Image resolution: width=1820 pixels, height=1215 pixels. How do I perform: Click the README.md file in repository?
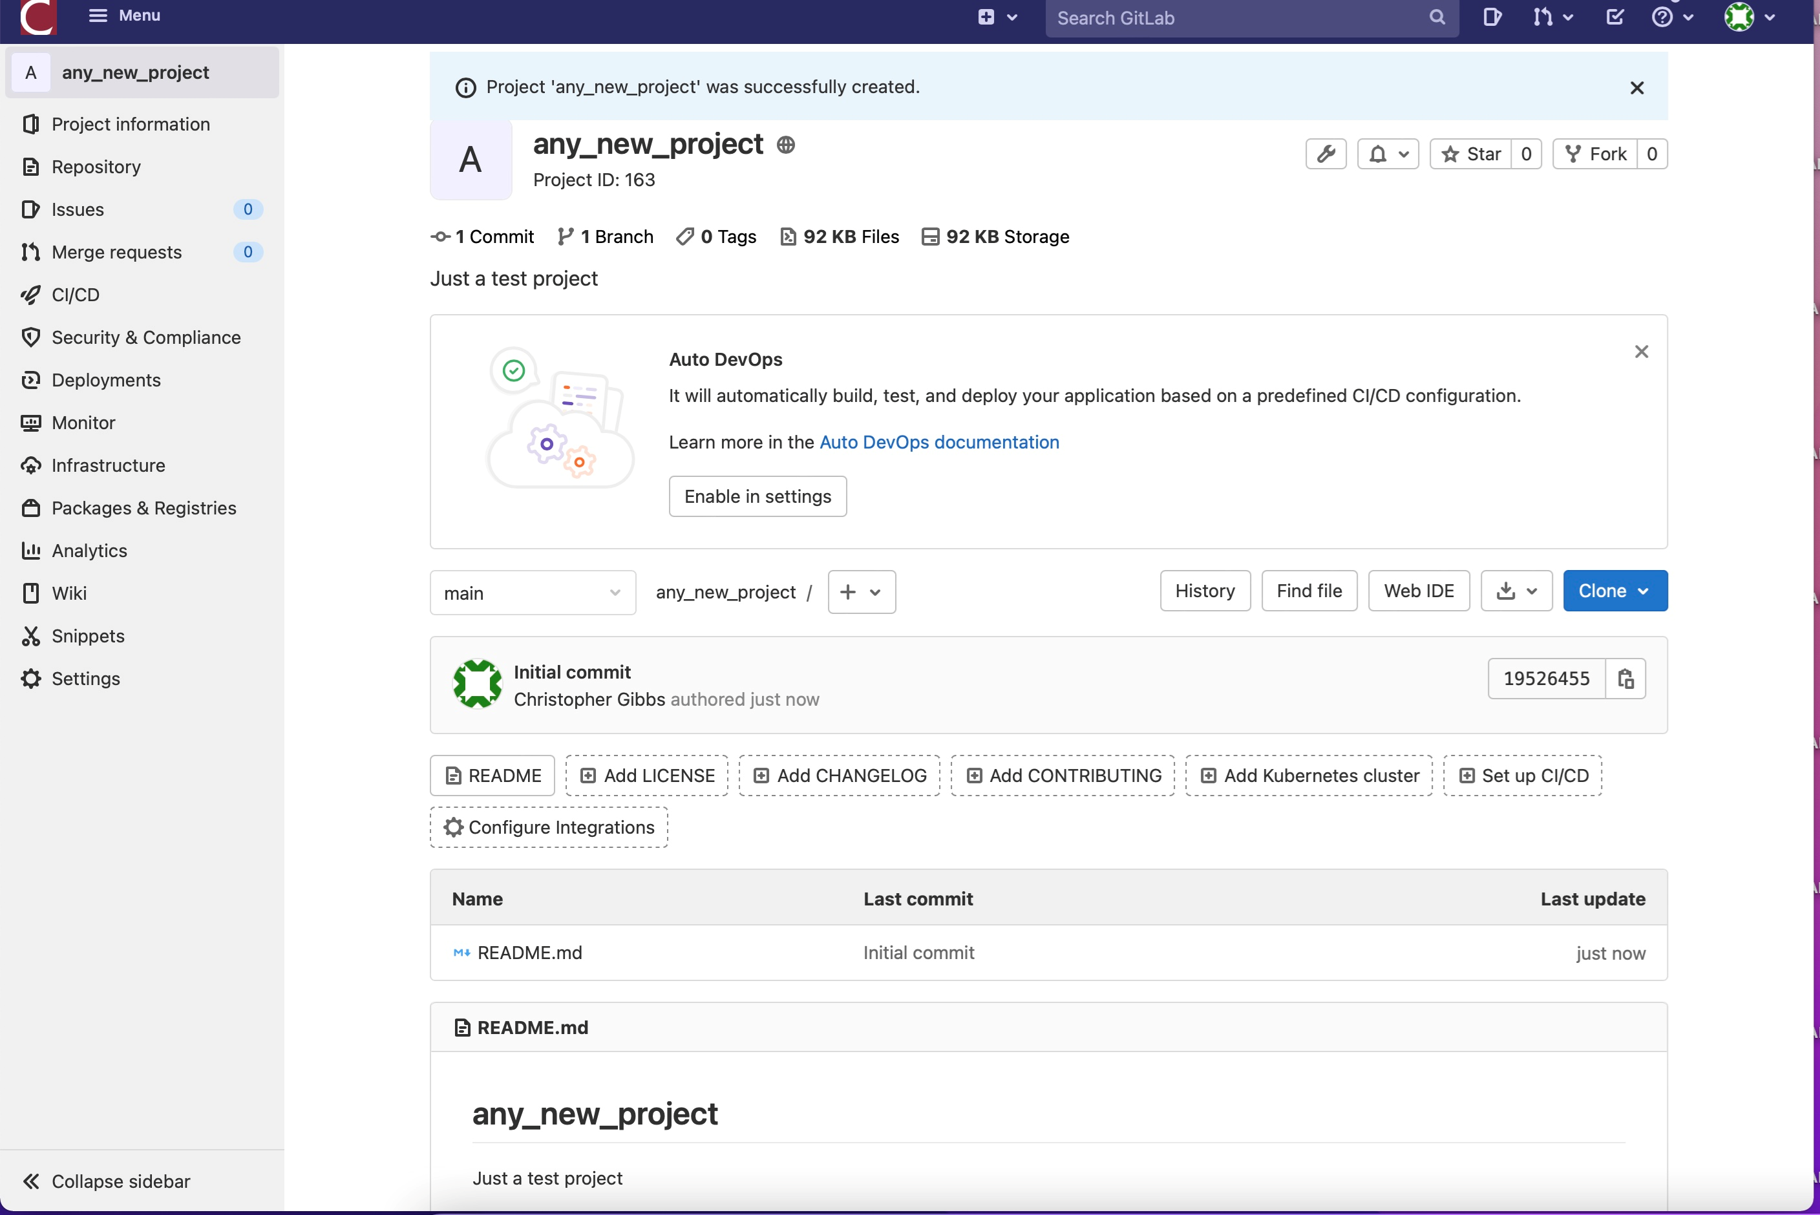[x=529, y=952]
